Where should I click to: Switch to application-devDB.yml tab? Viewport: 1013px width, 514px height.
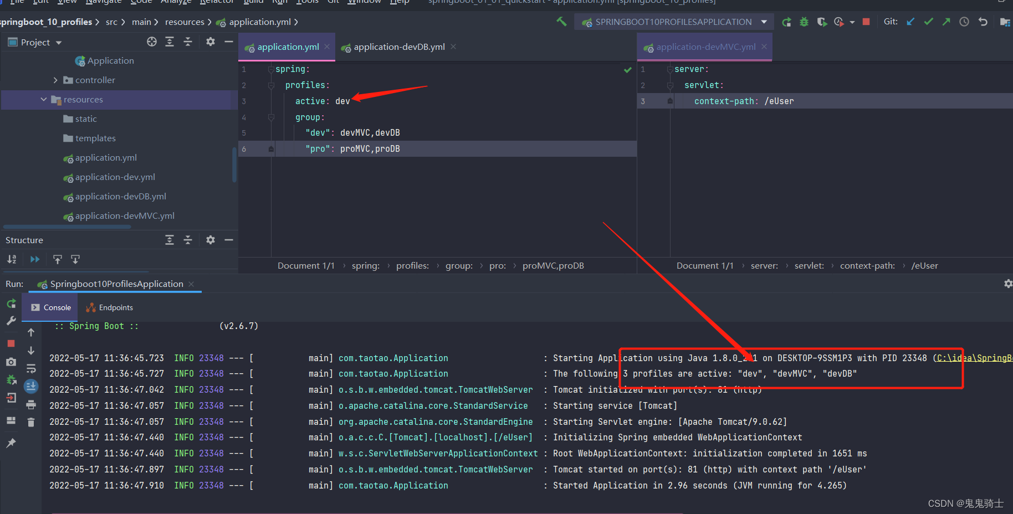(x=399, y=47)
